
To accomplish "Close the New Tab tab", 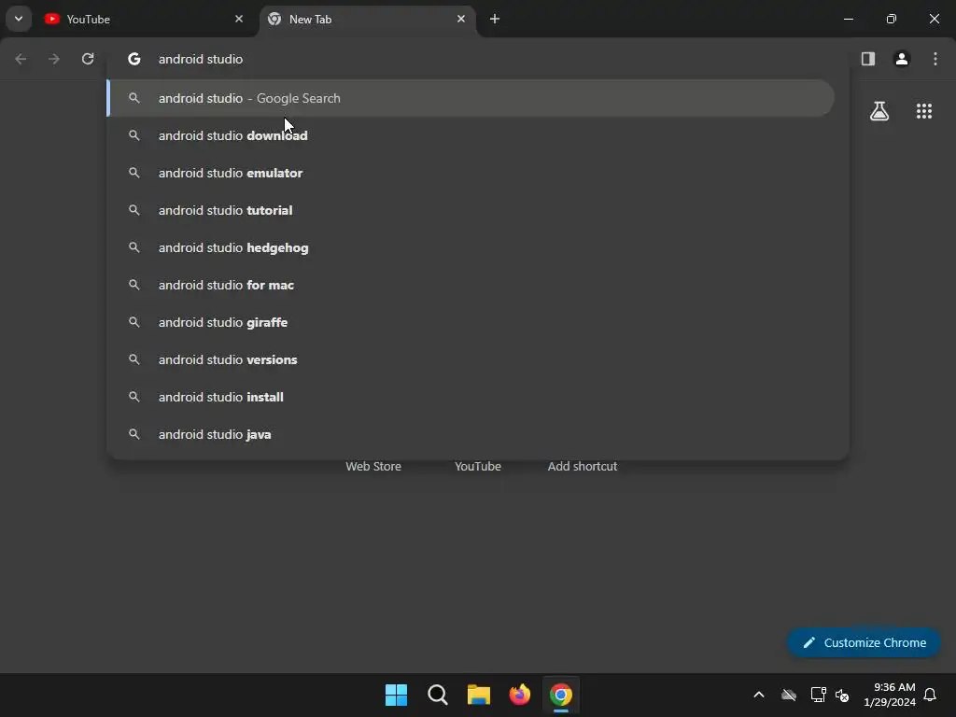I will coord(461,19).
